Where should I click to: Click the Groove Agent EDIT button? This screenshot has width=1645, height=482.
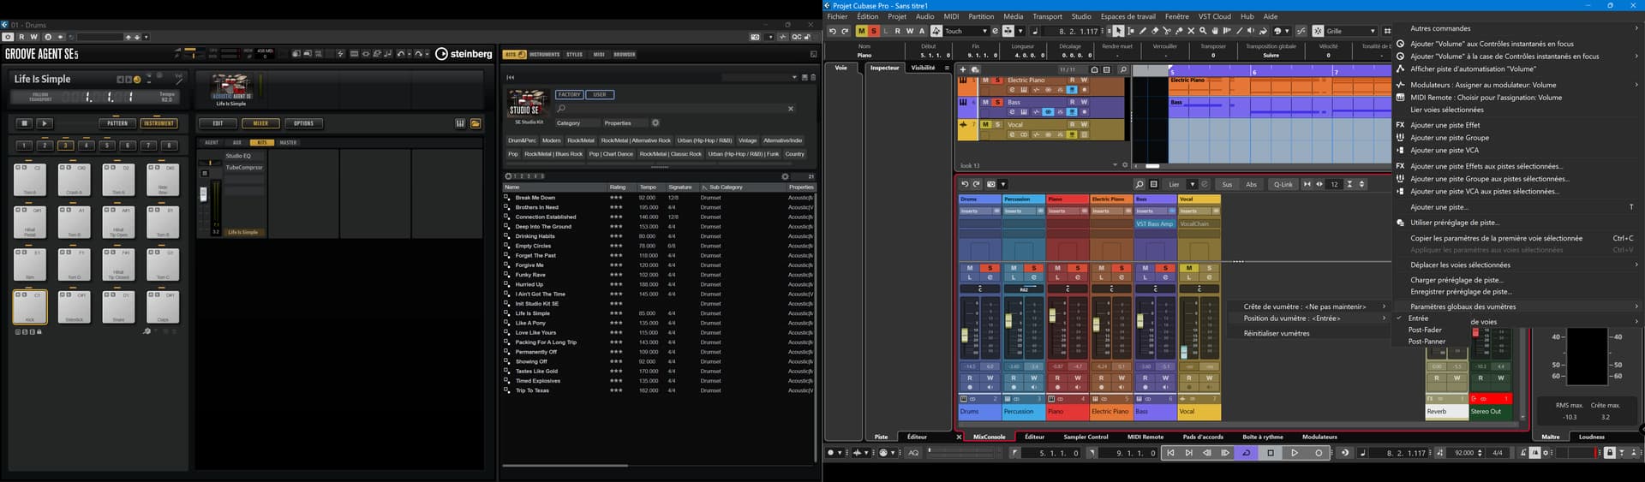[x=218, y=123]
